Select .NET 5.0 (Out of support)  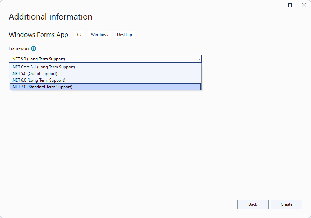tap(105, 74)
